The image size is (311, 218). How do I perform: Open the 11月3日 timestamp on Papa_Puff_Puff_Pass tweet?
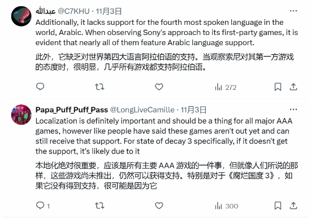click(193, 110)
